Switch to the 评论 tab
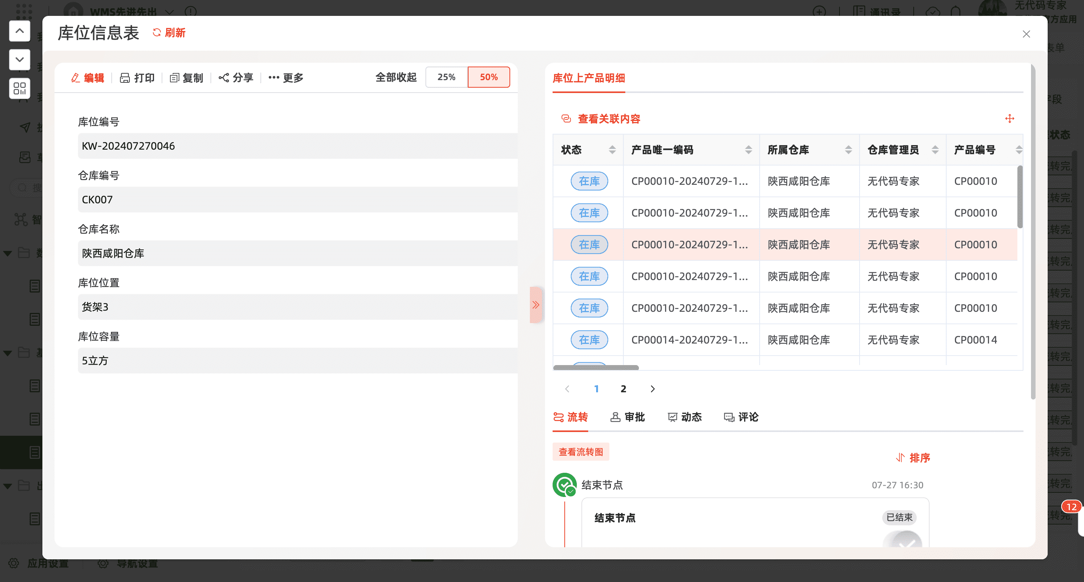The height and width of the screenshot is (582, 1084). 741,417
